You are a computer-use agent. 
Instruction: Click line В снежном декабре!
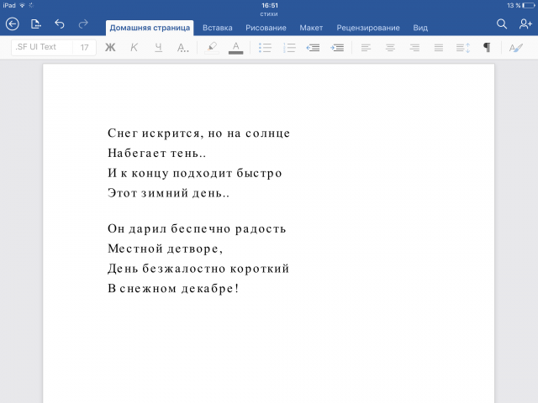(x=173, y=288)
